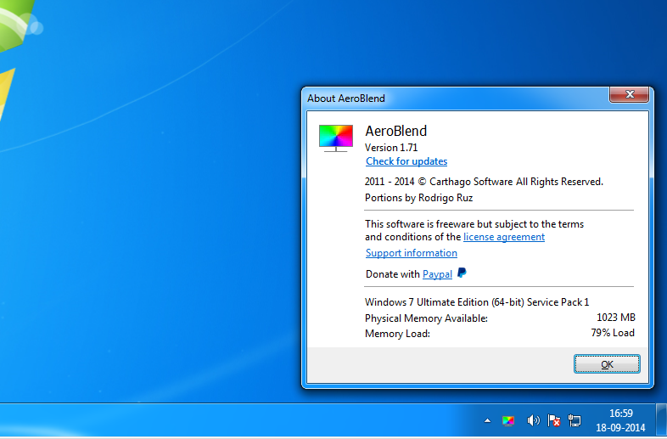The width and height of the screenshot is (667, 439).
Task: Click the About AeroBlend title bar
Action: click(x=455, y=98)
